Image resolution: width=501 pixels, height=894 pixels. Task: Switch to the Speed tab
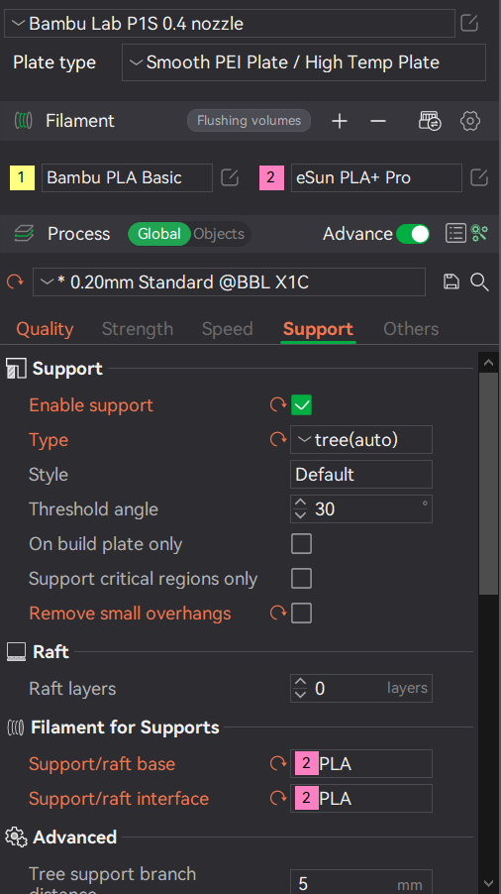click(x=227, y=329)
